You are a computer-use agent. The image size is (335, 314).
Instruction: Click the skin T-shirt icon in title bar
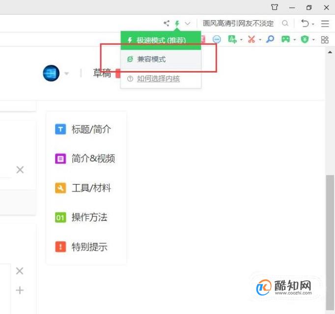(x=275, y=7)
